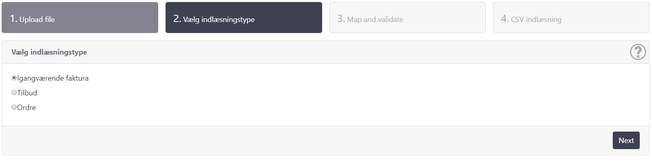Viewport: 652px width, 165px height.
Task: Click the Igangværende faktura text label
Action: point(53,78)
